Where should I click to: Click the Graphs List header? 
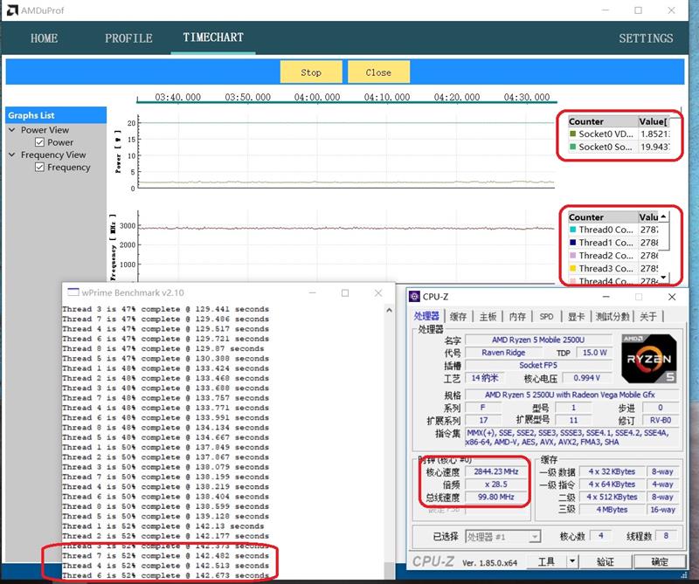56,115
